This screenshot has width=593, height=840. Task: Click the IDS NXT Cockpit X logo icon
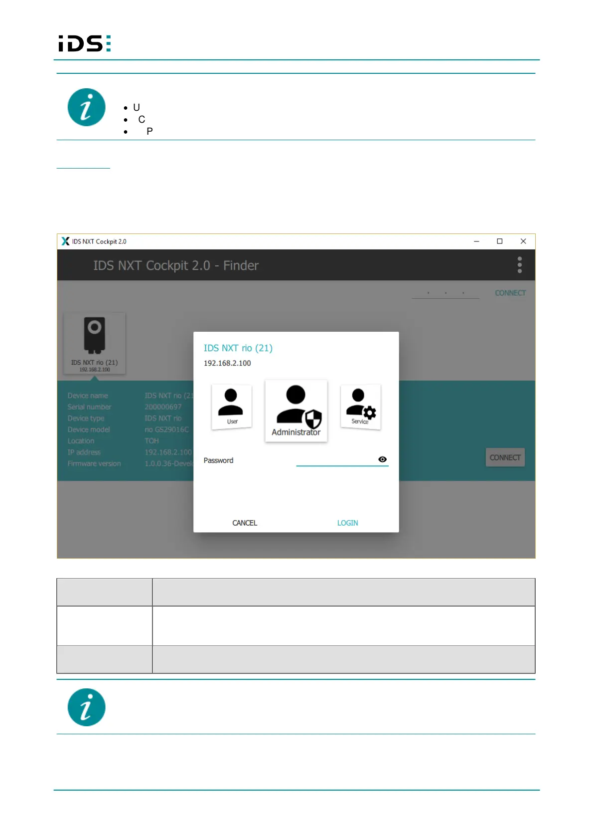click(65, 241)
